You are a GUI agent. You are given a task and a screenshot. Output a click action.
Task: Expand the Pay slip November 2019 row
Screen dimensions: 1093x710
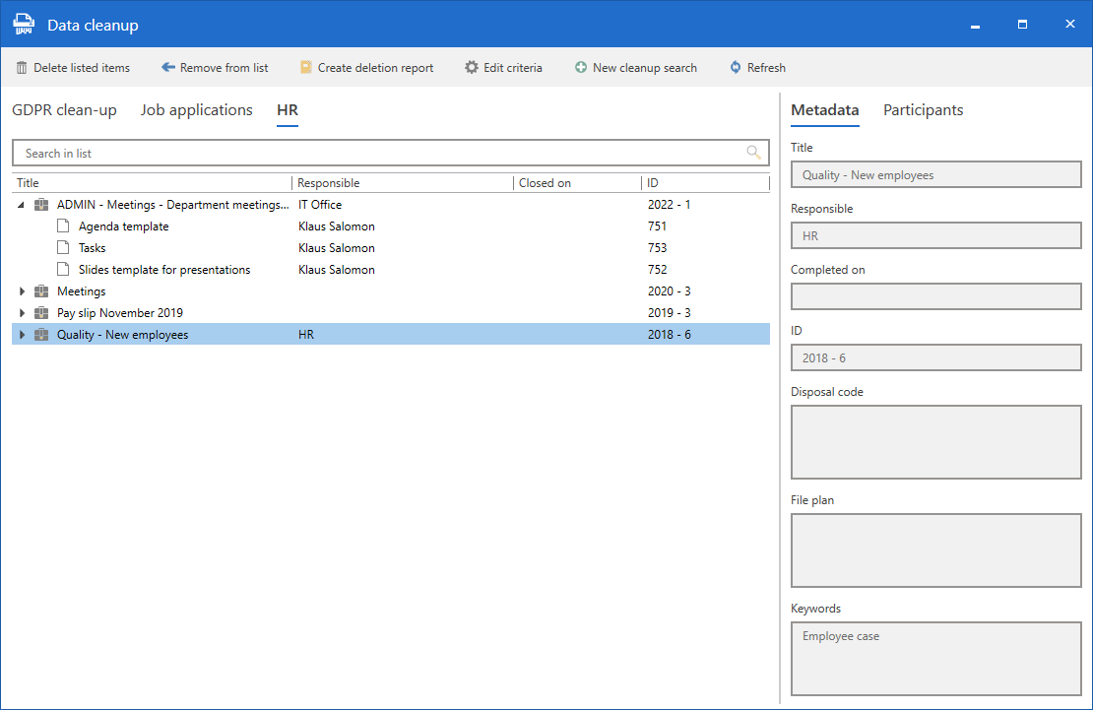pos(22,313)
